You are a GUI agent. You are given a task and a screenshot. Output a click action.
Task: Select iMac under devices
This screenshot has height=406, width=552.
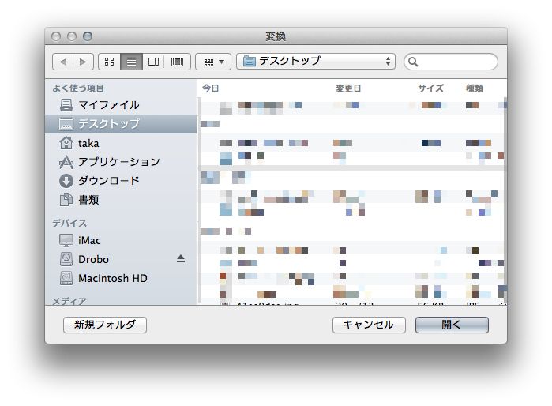121,240
